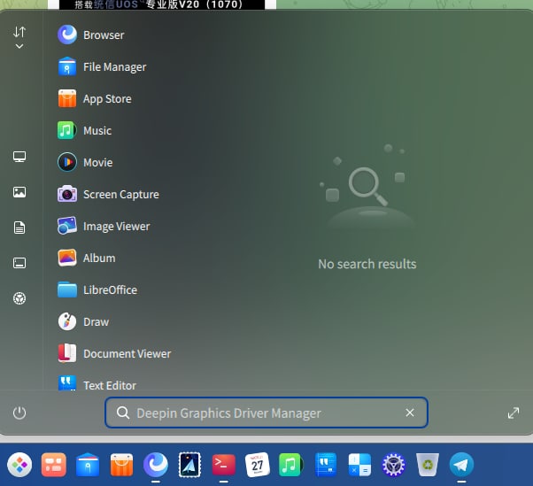Open the Browser app entry

(91, 35)
